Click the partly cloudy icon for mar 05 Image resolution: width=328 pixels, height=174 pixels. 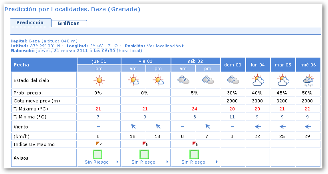pyautogui.click(x=283, y=80)
